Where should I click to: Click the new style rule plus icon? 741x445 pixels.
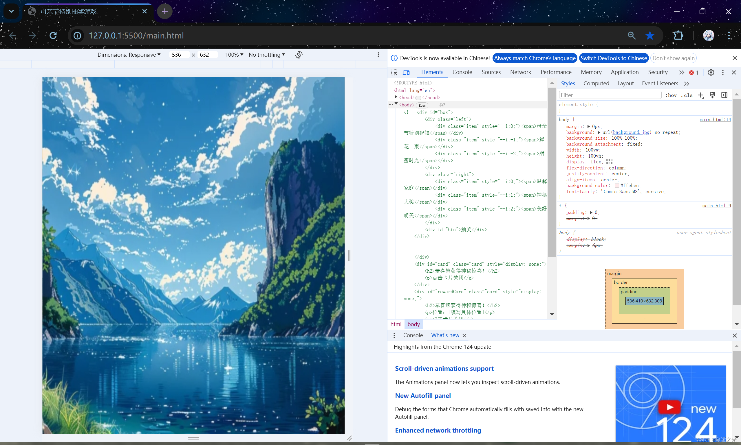pos(701,95)
